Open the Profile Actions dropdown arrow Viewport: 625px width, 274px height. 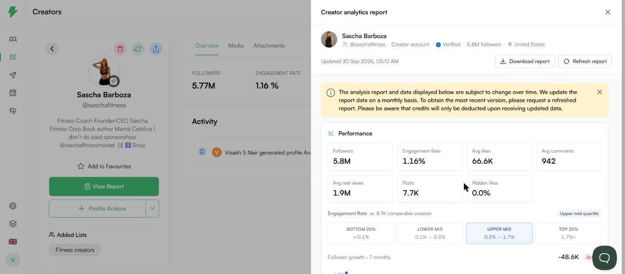[152, 209]
